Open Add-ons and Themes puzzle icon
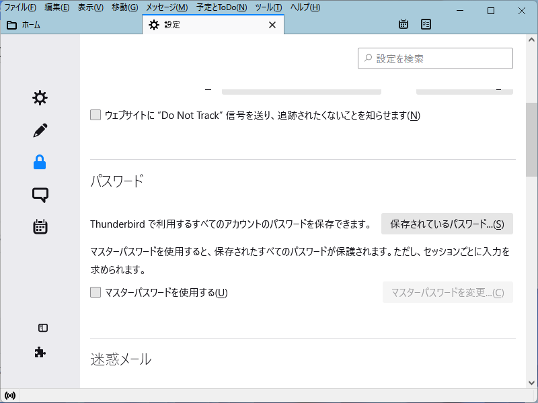Screen dimensions: 538x403 click(x=40, y=352)
